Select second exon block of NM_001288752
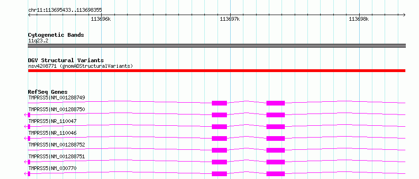Screen dimensions: 419x179 click(275, 150)
